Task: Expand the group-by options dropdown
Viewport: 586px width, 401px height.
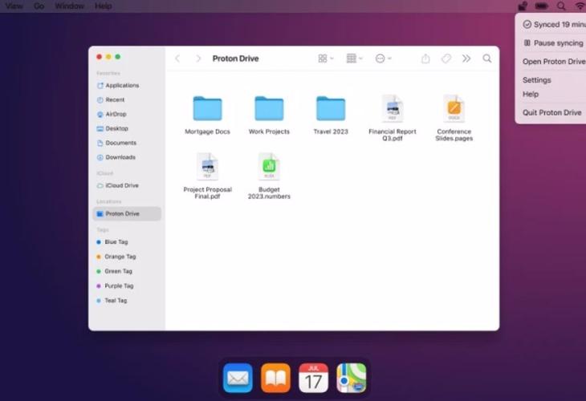Action: (354, 59)
